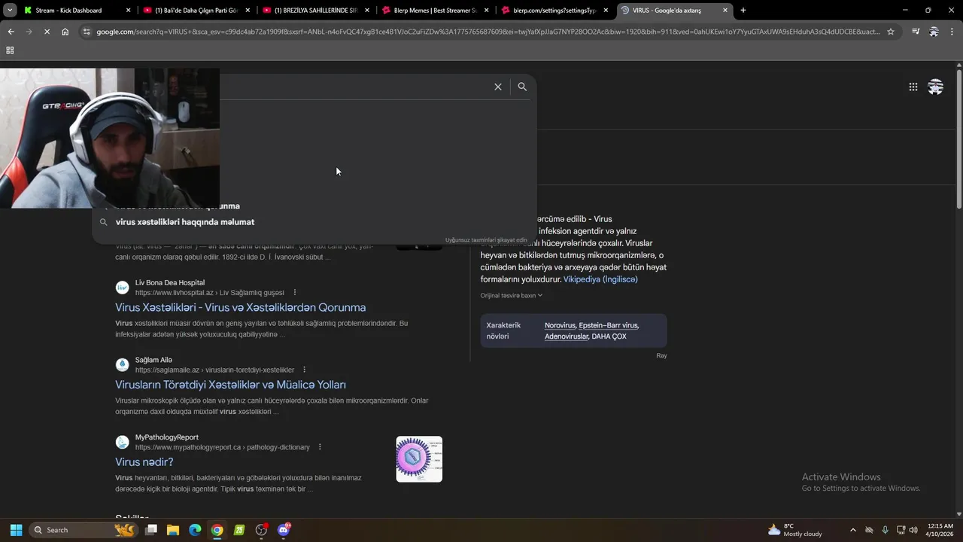
Task: View site information icon in address bar
Action: click(x=87, y=32)
